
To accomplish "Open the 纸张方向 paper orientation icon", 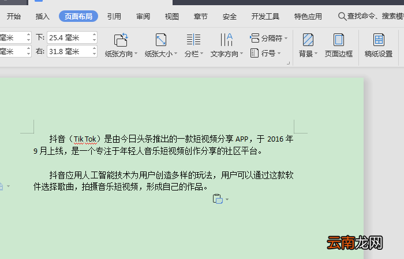I will point(121,40).
